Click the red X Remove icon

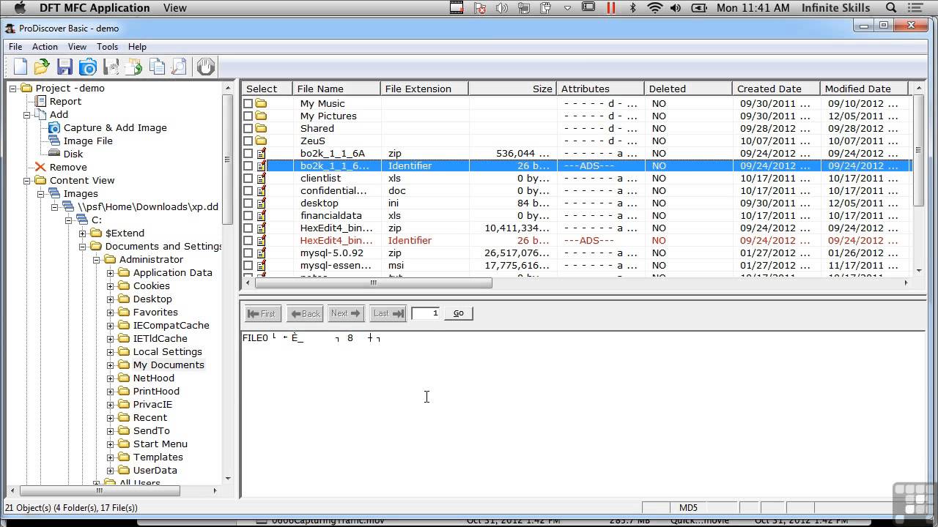[x=40, y=167]
